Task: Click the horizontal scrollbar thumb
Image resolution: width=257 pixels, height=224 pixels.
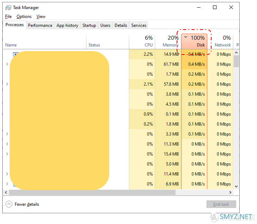Action: [x=92, y=192]
